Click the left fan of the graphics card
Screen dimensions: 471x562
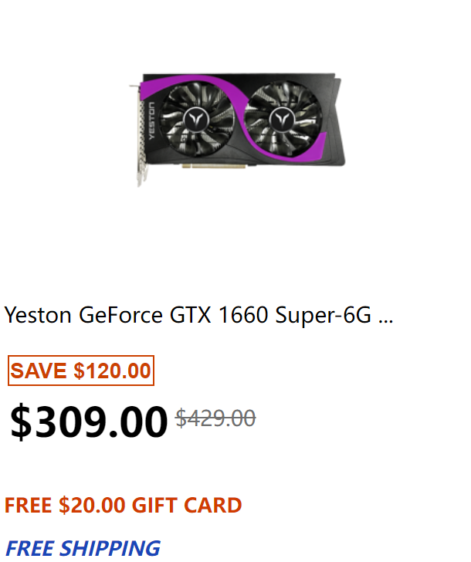click(x=195, y=118)
